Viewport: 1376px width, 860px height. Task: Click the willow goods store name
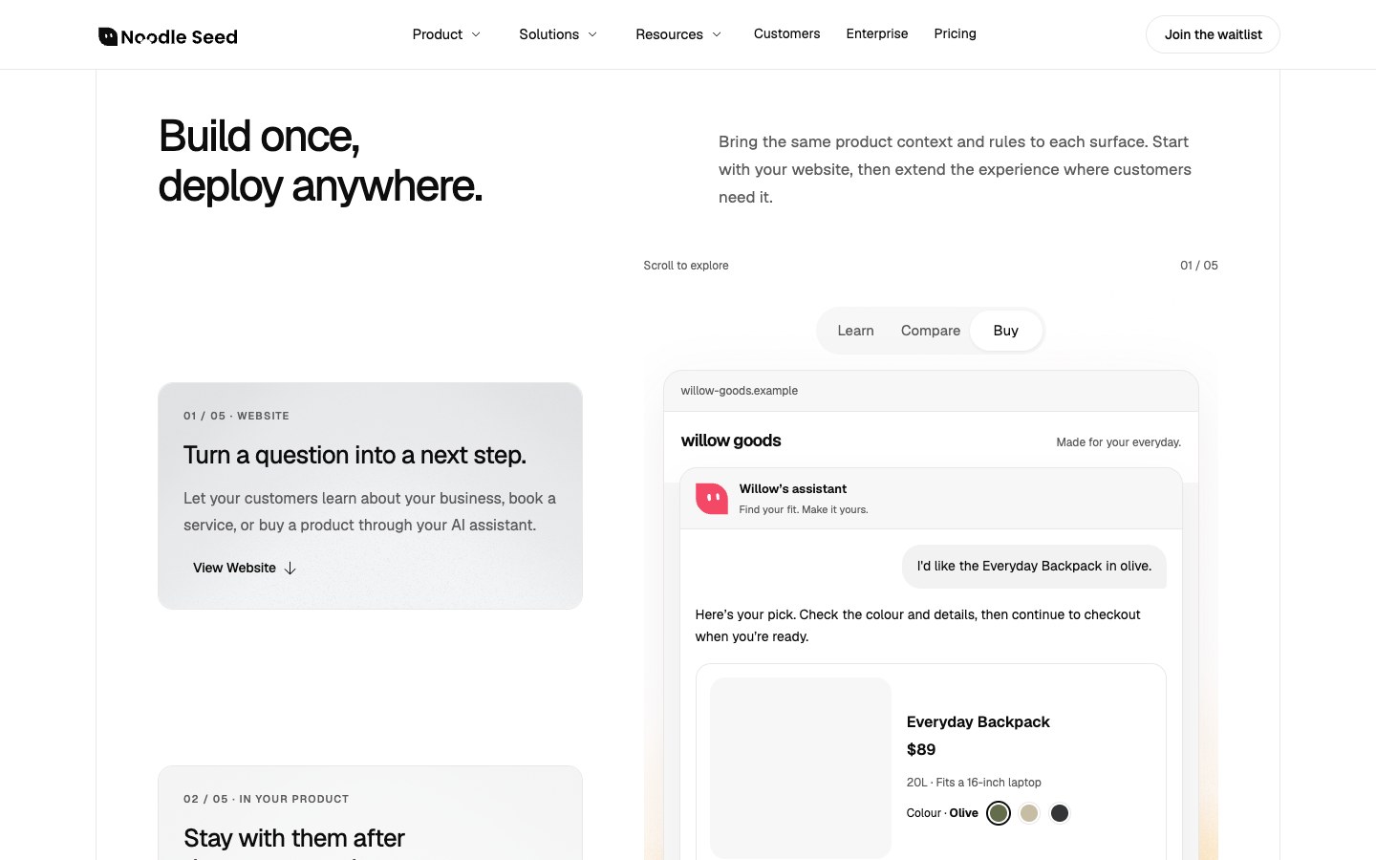731,441
